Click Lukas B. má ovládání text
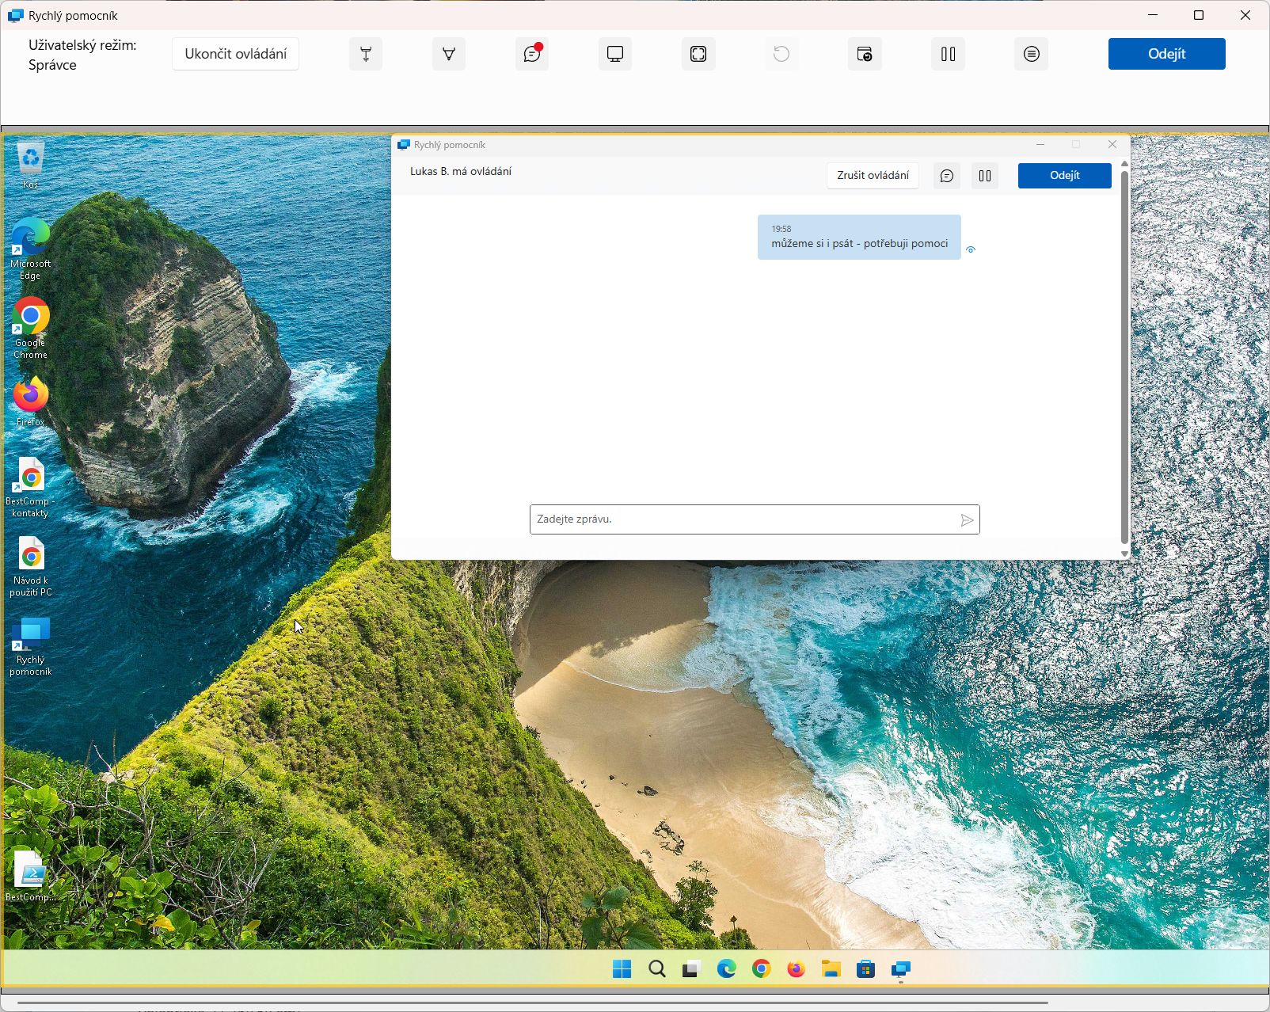The image size is (1270, 1012). (x=461, y=171)
